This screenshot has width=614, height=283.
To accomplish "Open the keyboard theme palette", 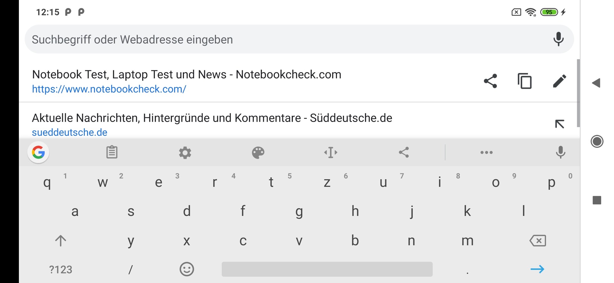I will pos(258,152).
